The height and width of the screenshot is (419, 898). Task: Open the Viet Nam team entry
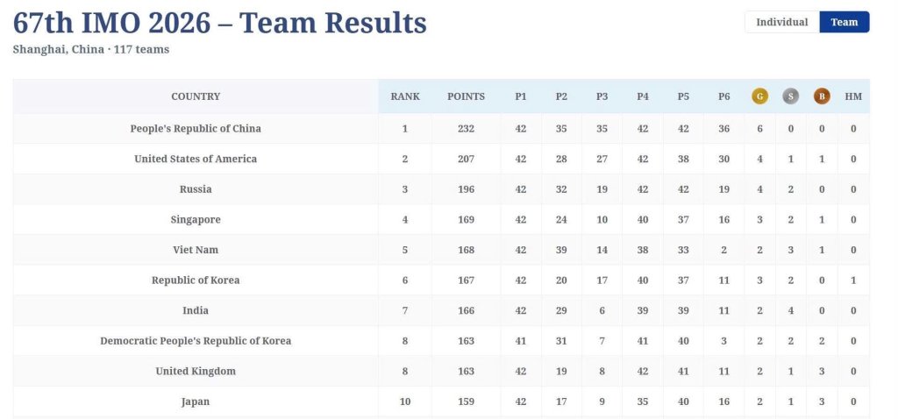click(x=196, y=250)
